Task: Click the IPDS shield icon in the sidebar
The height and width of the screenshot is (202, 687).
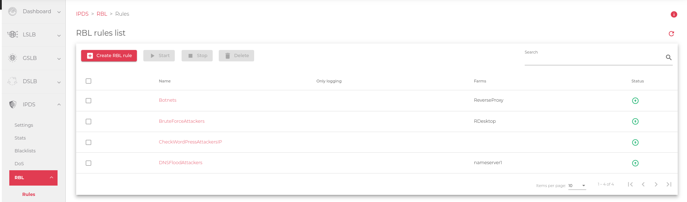Action: coord(13,104)
